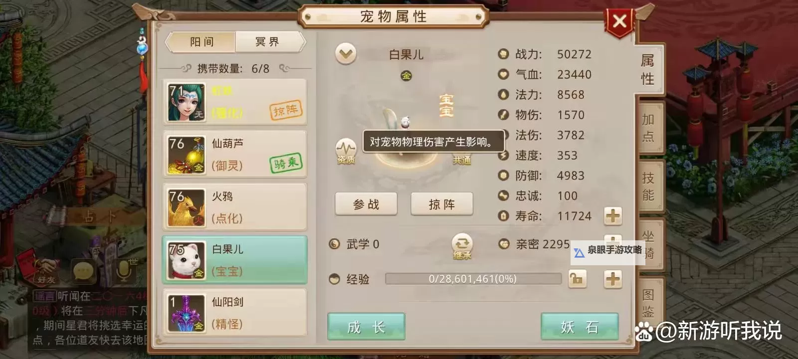Click the experience progress bar
This screenshot has width=798, height=359.
point(473,279)
